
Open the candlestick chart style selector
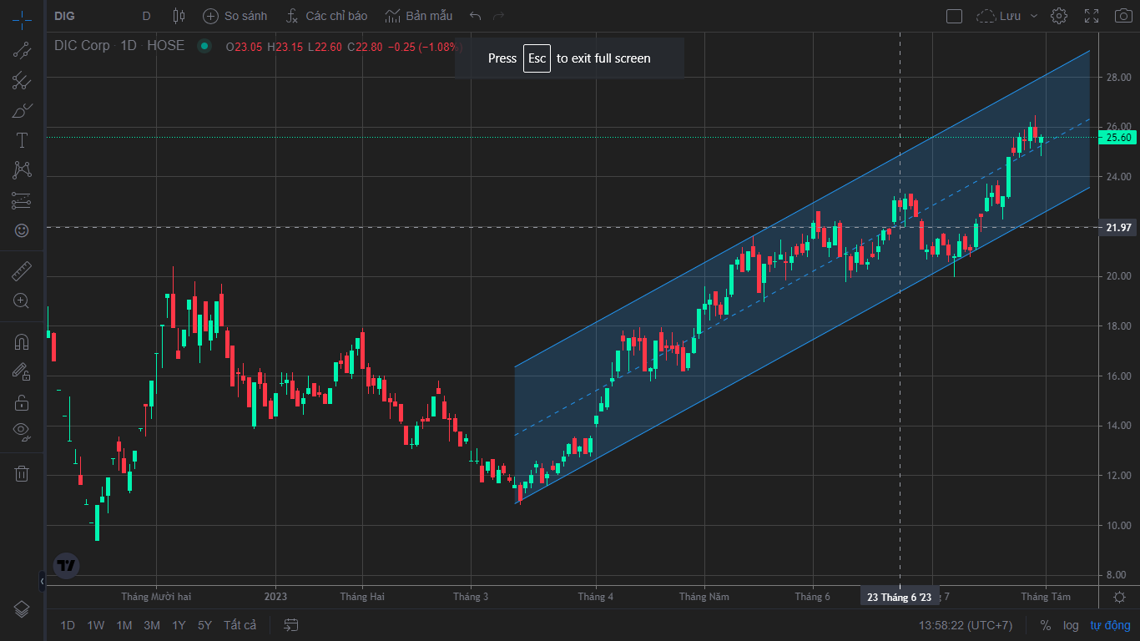[x=178, y=16]
